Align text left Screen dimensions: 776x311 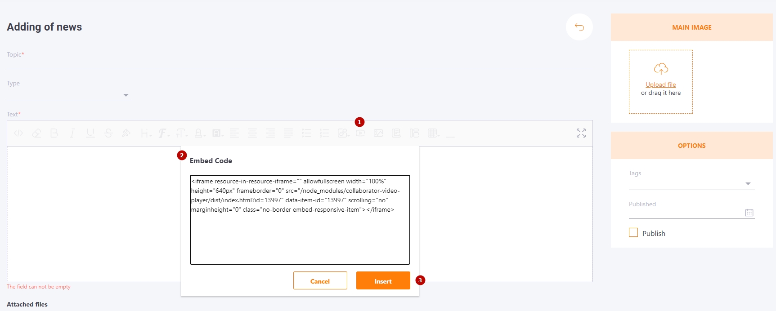coord(234,133)
